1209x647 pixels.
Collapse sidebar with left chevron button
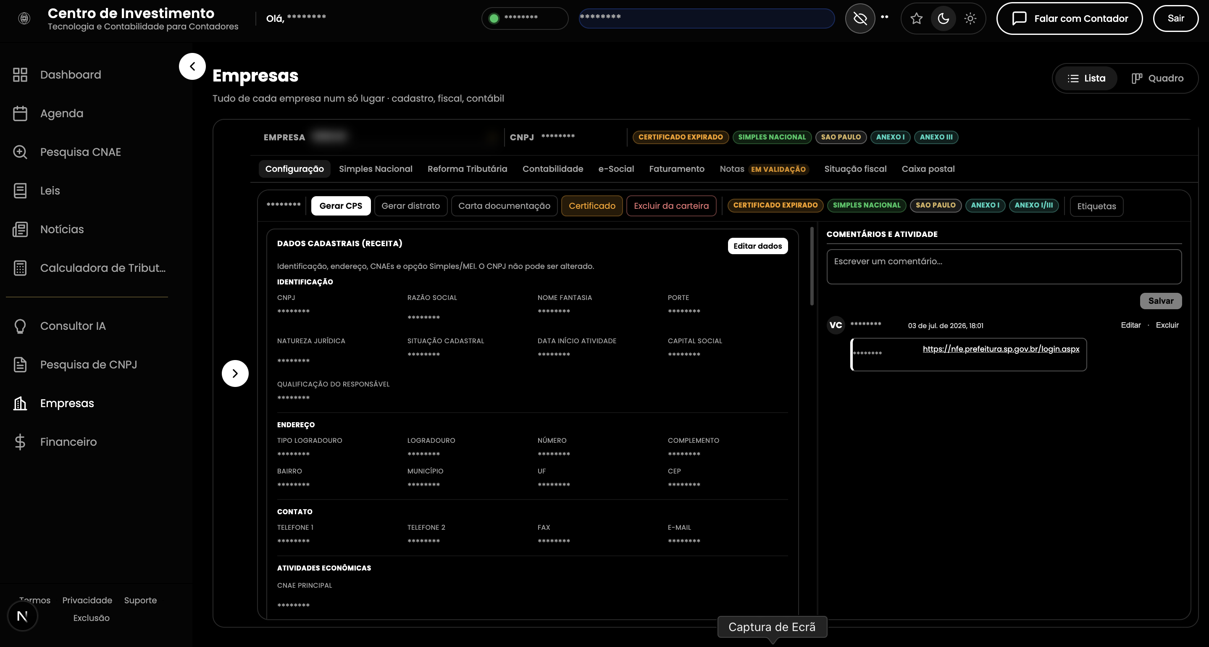click(192, 66)
